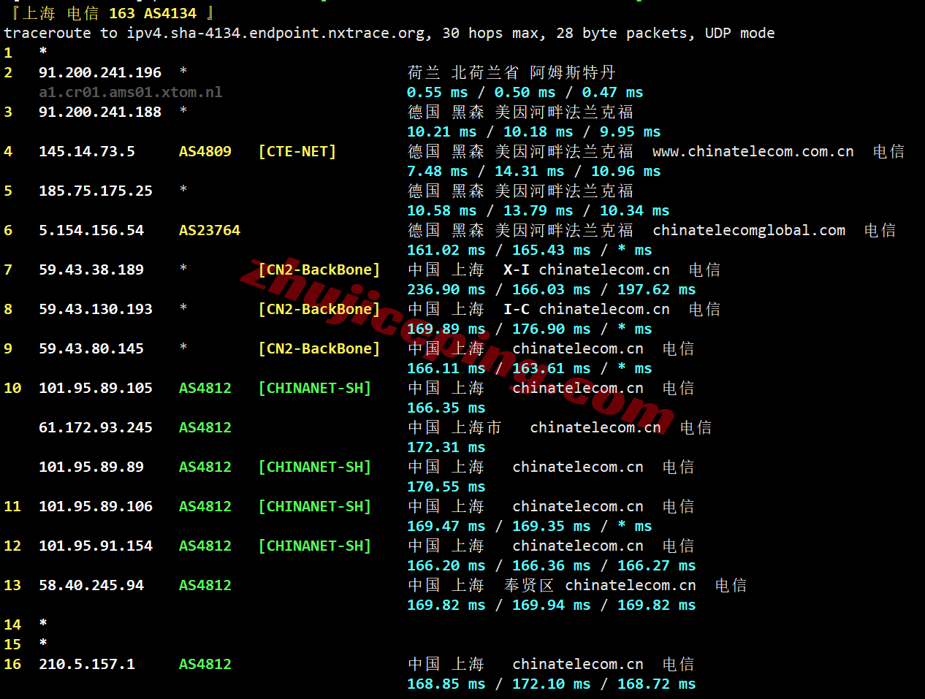Click IP address 59.43.130.193
The image size is (925, 699).
point(96,309)
